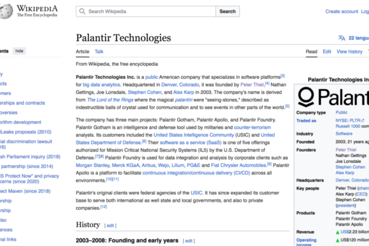Click the Search button

click(228, 11)
